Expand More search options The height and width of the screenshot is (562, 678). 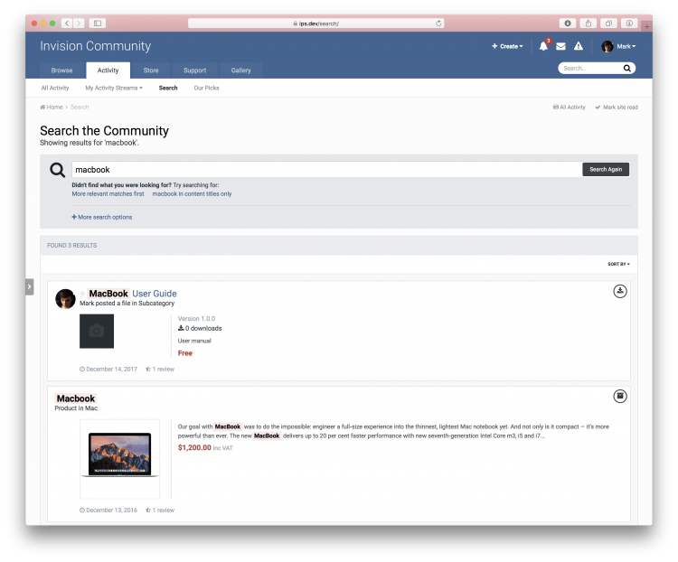(102, 217)
